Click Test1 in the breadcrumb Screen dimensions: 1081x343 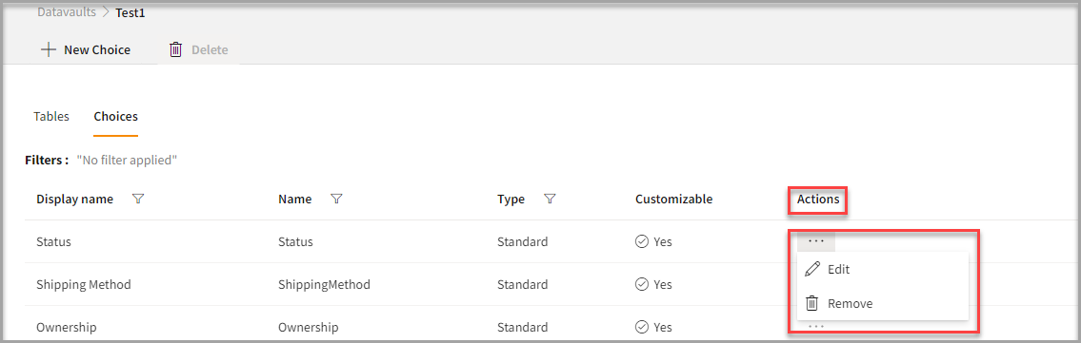(131, 12)
